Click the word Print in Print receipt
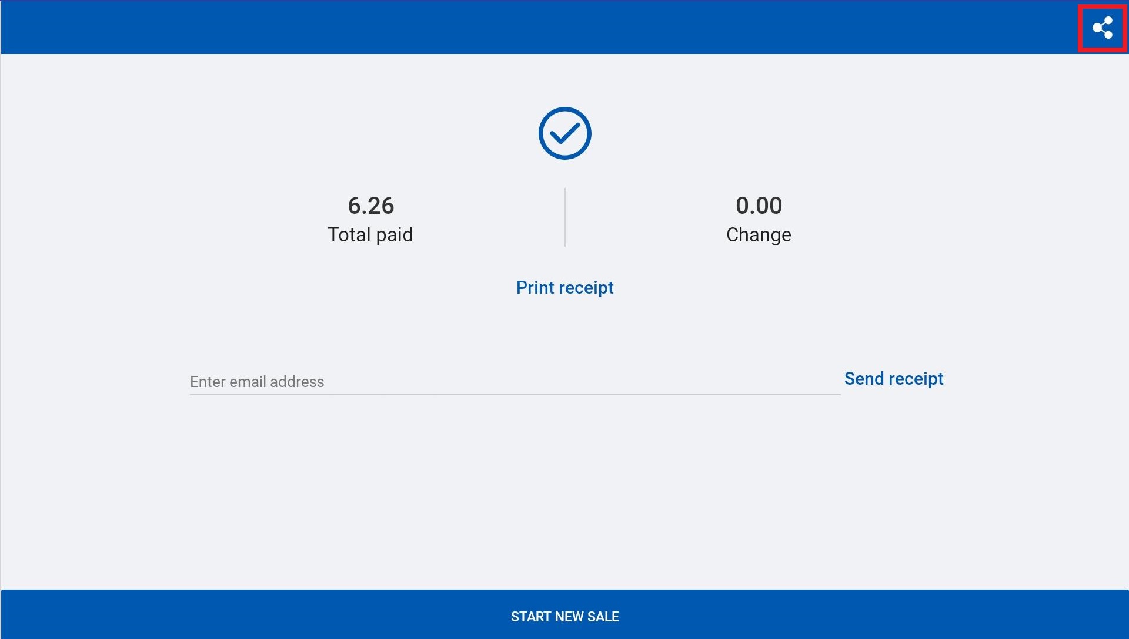 click(x=535, y=287)
